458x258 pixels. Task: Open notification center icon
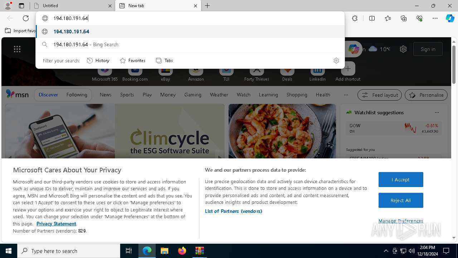446,251
